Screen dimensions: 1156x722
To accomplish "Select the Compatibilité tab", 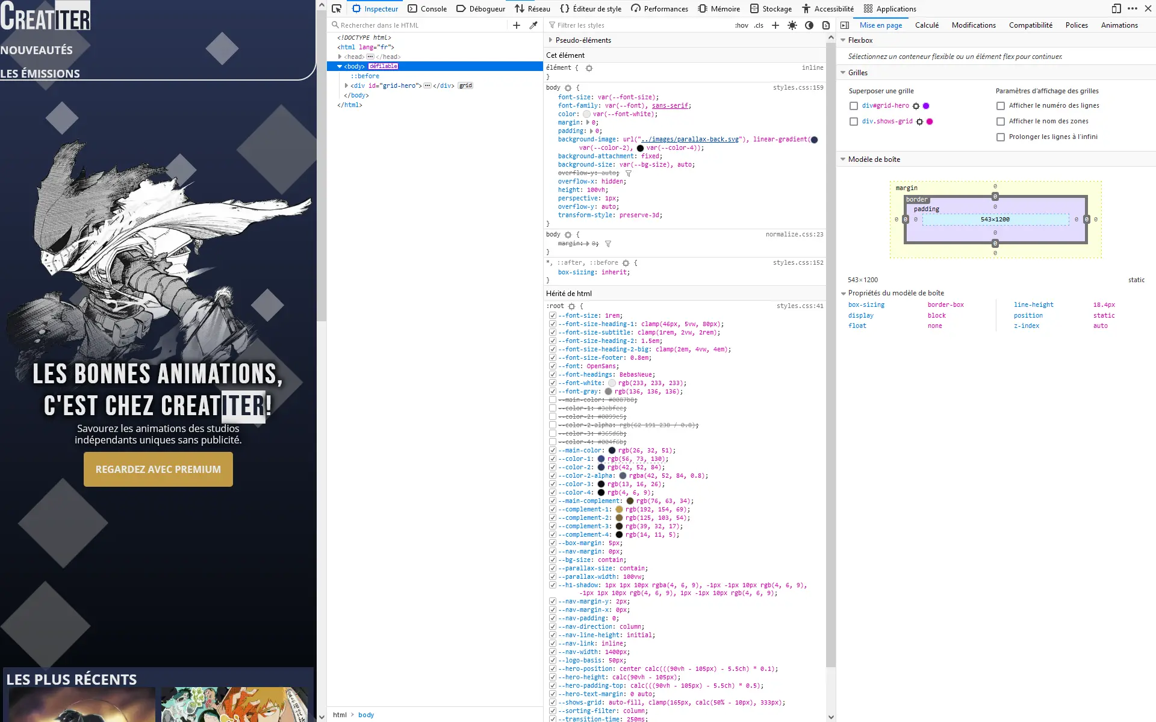I will click(x=1031, y=25).
